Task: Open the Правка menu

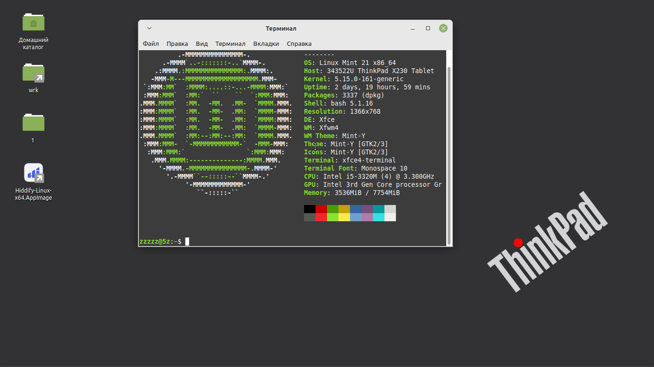Action: tap(177, 44)
